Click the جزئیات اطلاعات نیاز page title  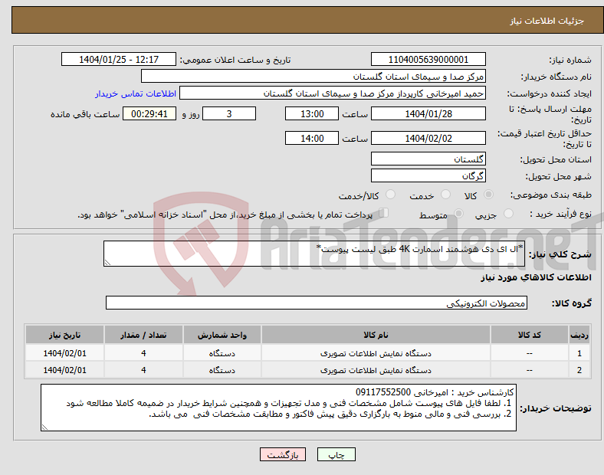(547, 21)
